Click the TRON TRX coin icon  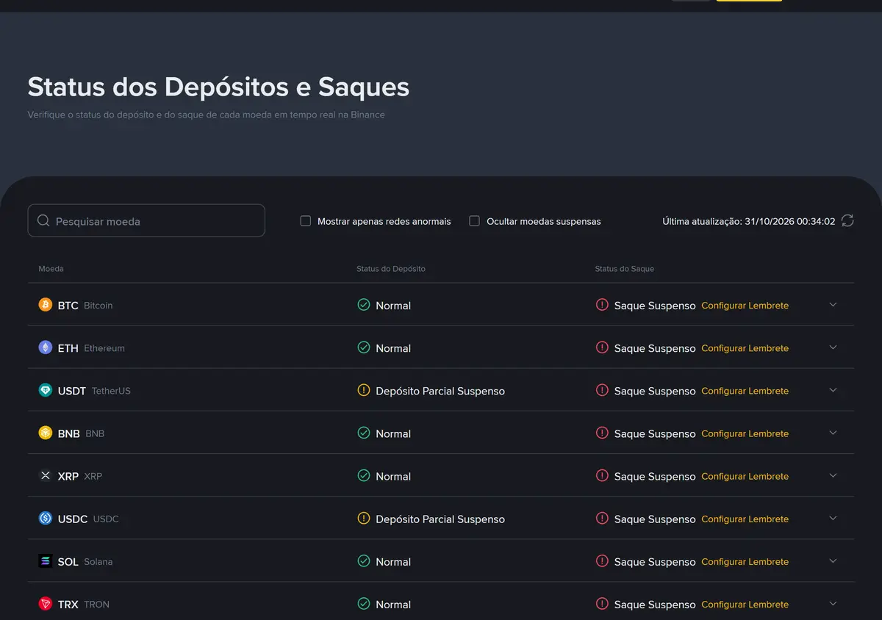tap(46, 604)
